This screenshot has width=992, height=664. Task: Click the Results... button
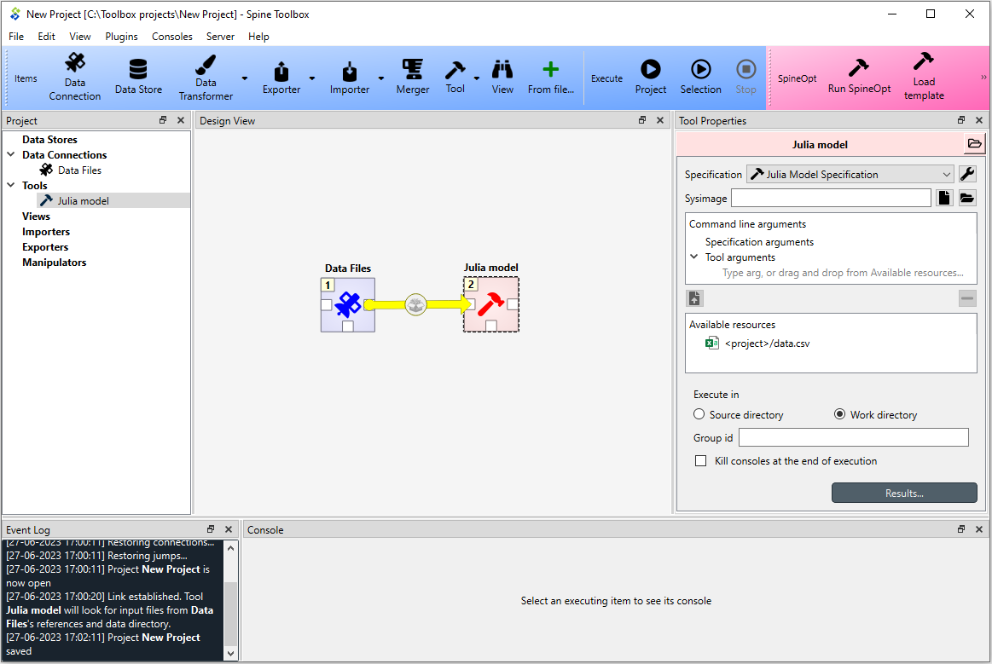[x=904, y=494]
